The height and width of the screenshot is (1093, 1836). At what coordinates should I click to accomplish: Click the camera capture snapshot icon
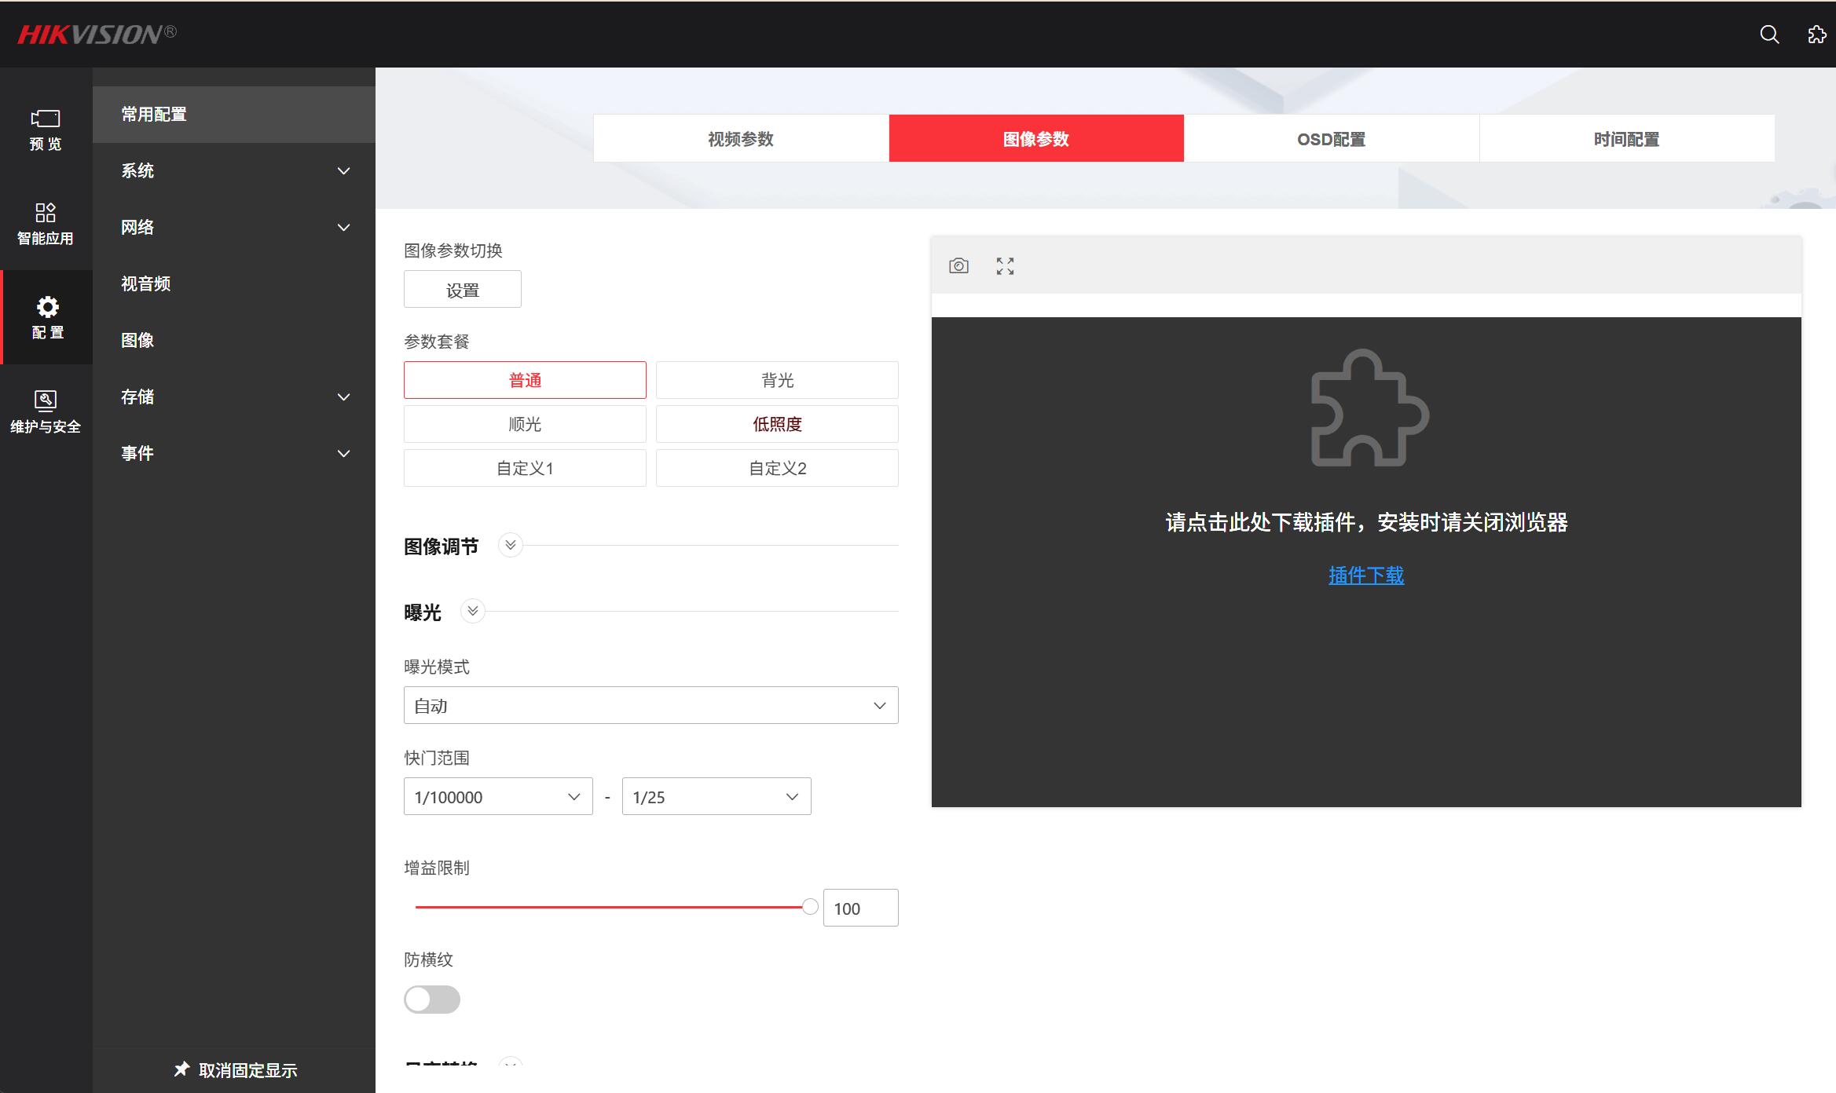tap(958, 266)
